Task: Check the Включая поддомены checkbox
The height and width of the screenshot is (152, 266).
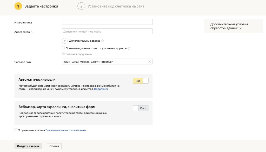Action: [x=63, y=54]
